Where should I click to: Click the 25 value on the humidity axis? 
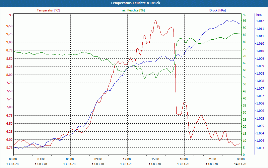click(x=245, y=120)
